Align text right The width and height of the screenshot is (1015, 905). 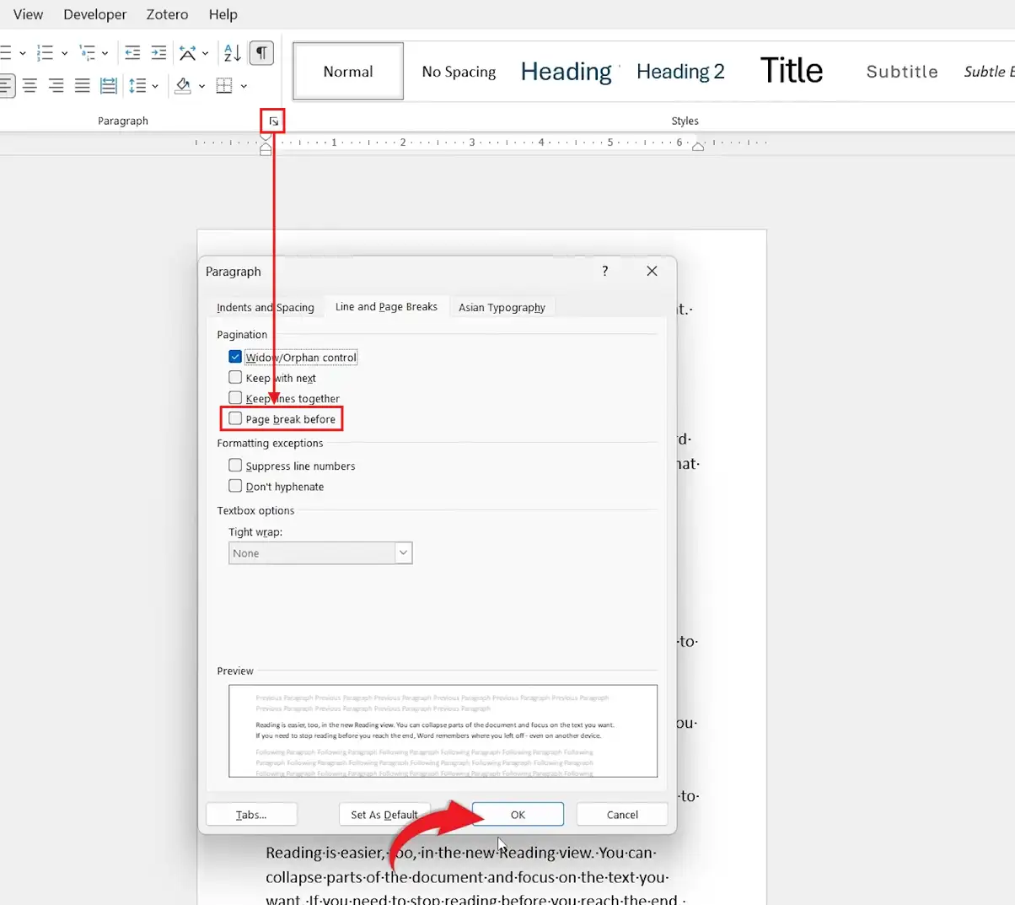tap(56, 85)
